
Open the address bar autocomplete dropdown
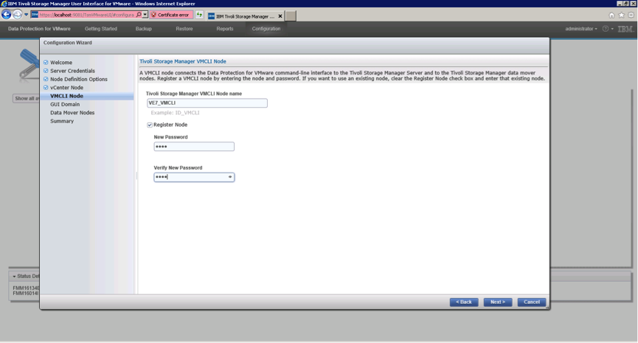(x=145, y=15)
